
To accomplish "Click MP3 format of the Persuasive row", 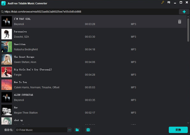I will click(133, 37).
